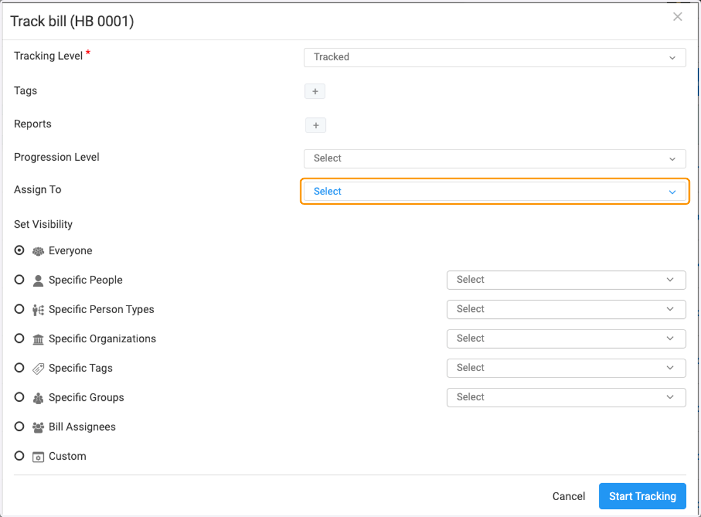Open the Specific Groups select dropdown
The image size is (701, 517).
click(566, 397)
